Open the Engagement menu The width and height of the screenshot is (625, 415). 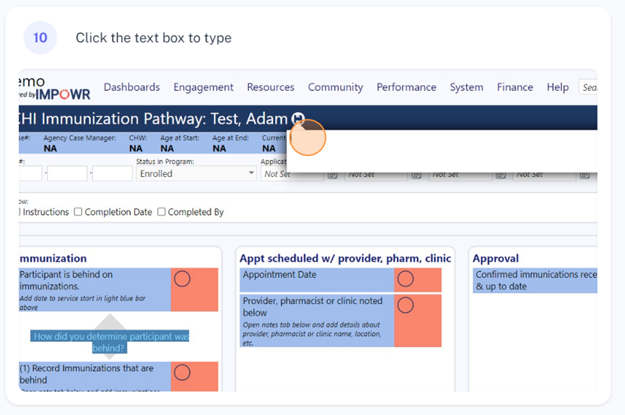(203, 87)
